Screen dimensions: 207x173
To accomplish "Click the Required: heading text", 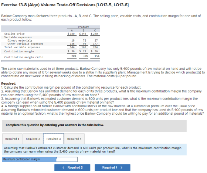I will point(9,84).
